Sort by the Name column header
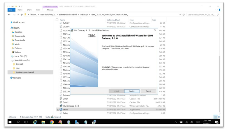This screenshot has width=226, height=130. tap(63, 20)
